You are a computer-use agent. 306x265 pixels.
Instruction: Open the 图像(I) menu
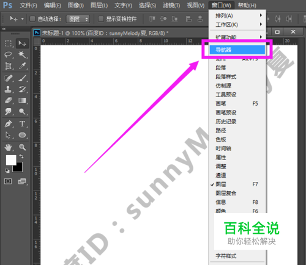pos(76,5)
